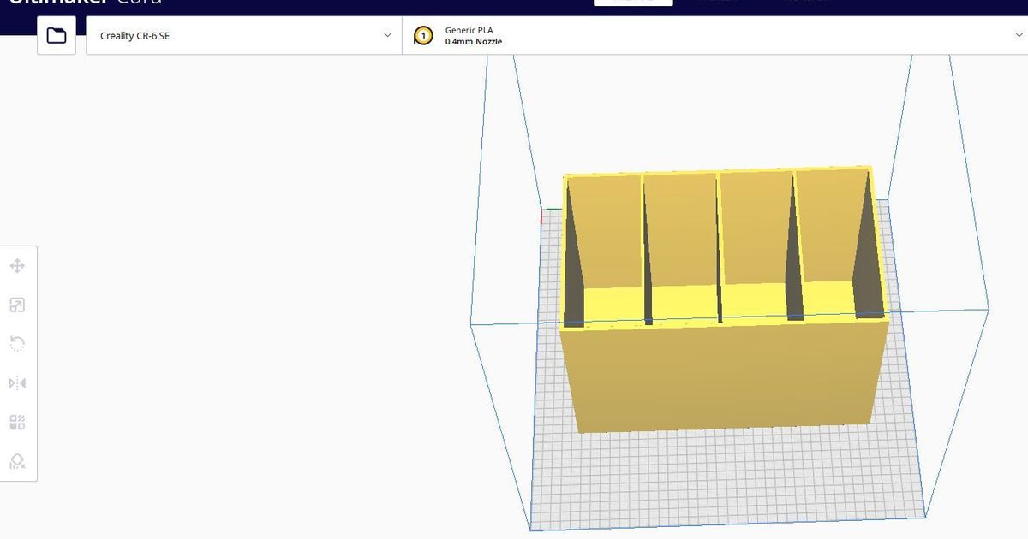Open Per Model Settings tool

(x=17, y=423)
